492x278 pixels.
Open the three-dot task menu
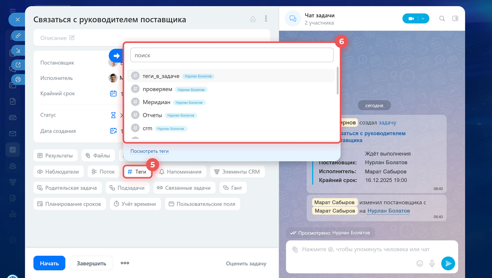point(266,18)
